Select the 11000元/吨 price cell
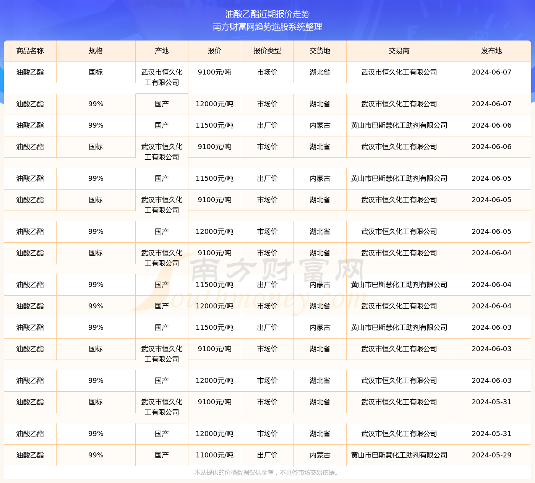 (x=214, y=455)
